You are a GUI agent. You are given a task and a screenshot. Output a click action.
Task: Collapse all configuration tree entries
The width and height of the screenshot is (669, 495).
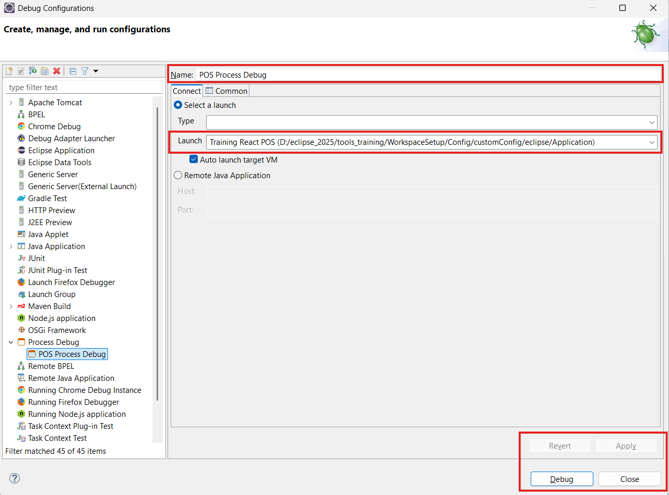72,70
